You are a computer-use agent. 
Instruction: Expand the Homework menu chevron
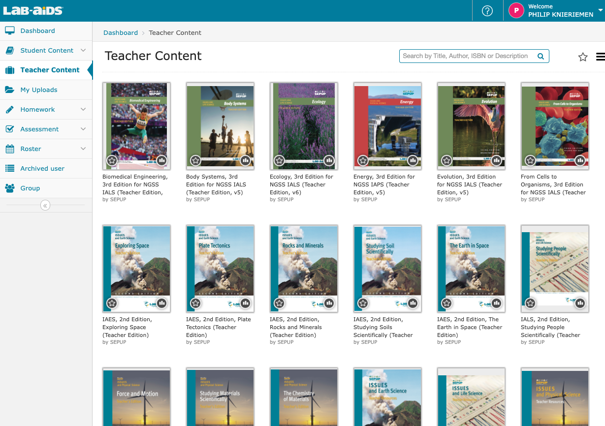[x=83, y=109]
